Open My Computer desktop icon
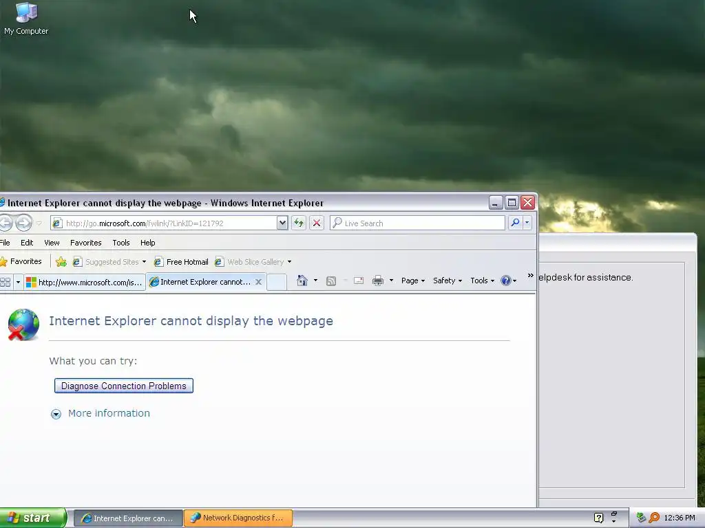 point(25,19)
